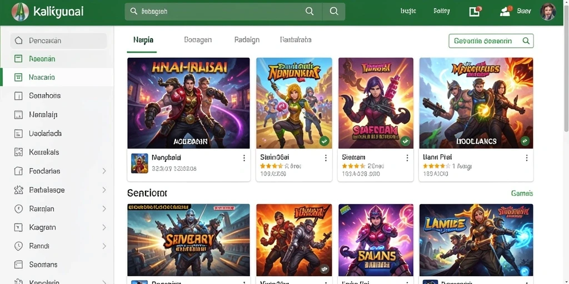Expand the Feodarias sidebar chevron

104,171
